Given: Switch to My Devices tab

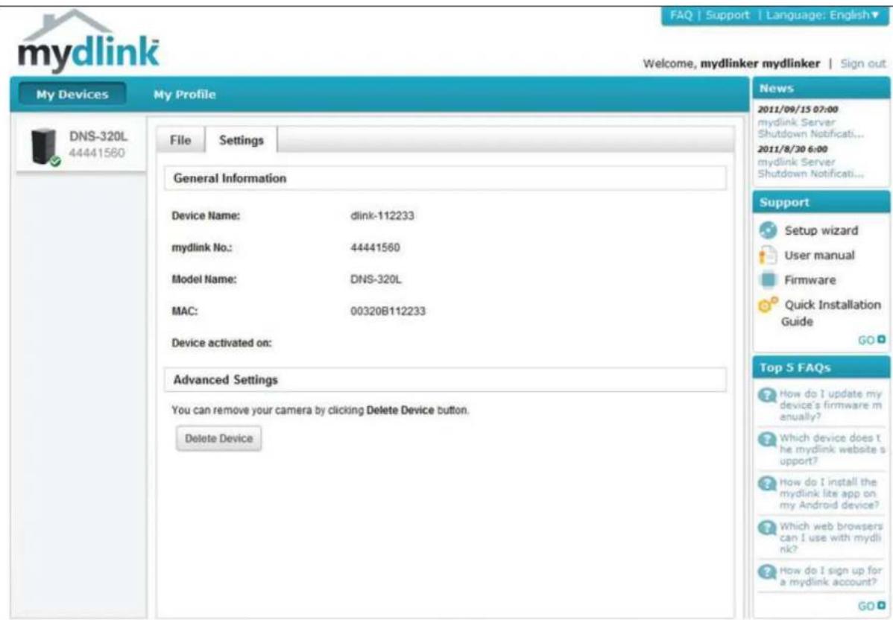Looking at the screenshot, I should tap(72, 95).
